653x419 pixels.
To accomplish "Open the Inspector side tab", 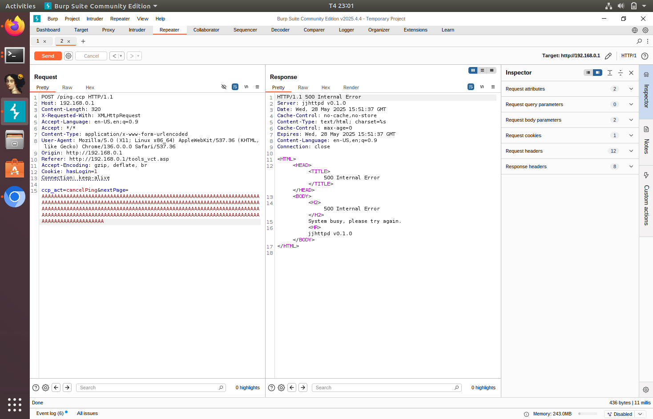I will coord(646,91).
